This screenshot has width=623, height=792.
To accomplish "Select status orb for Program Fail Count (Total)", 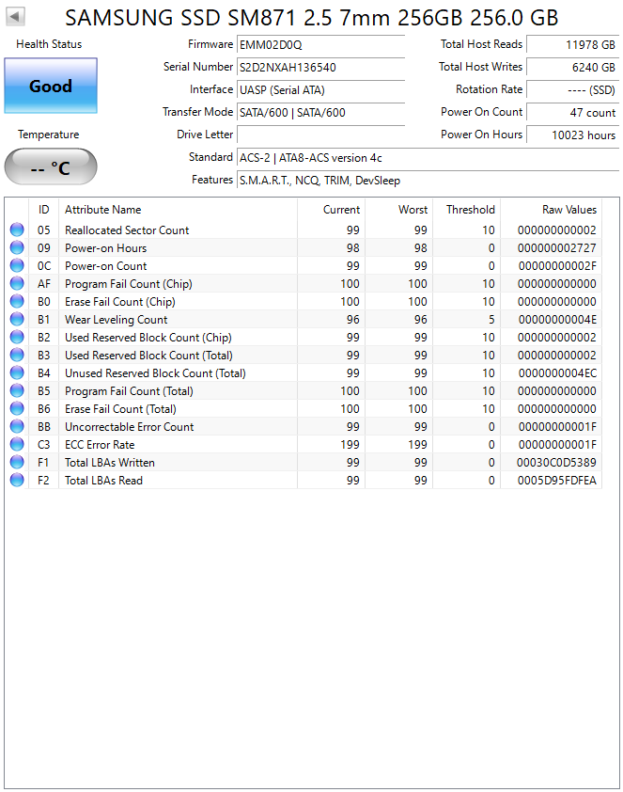I will click(x=17, y=390).
